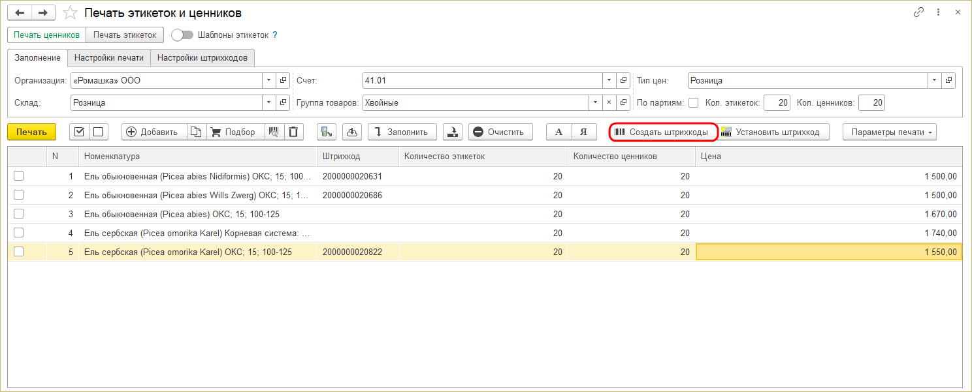
Task: Open the Тип цен dropdown list
Action: (935, 81)
